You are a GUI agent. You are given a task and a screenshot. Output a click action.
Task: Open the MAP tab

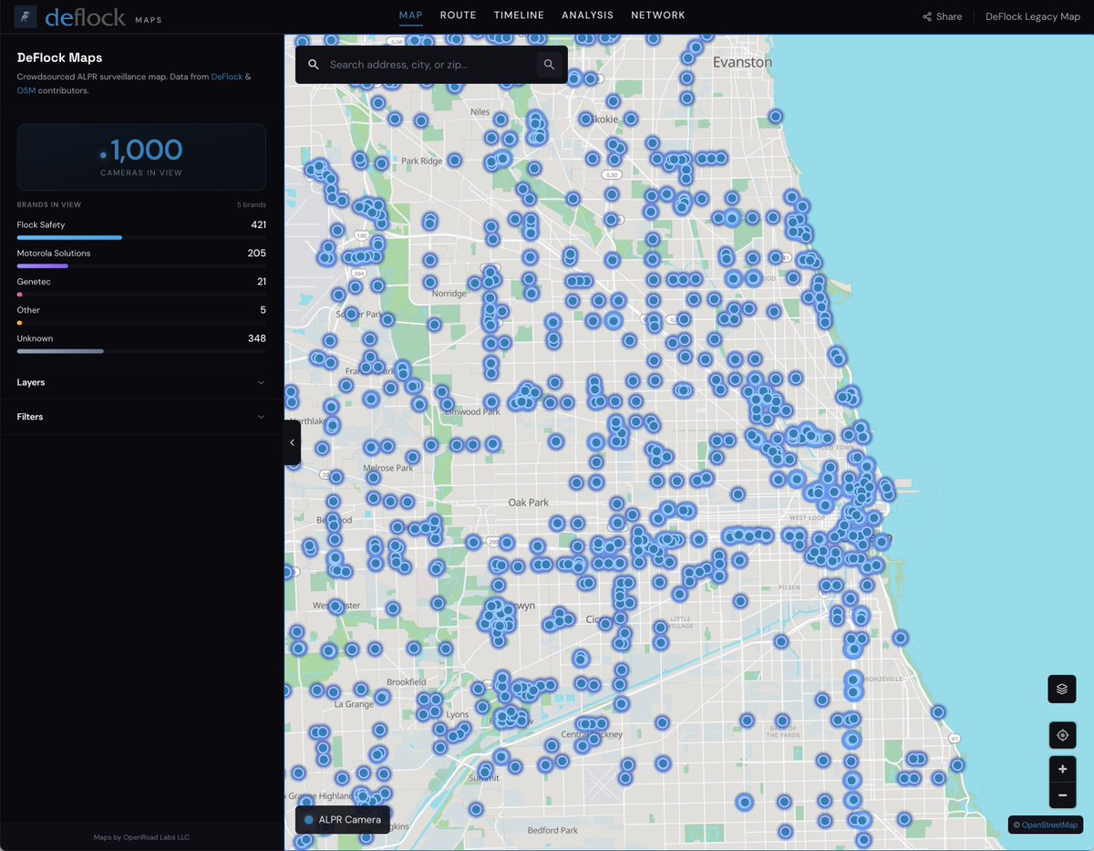click(411, 16)
